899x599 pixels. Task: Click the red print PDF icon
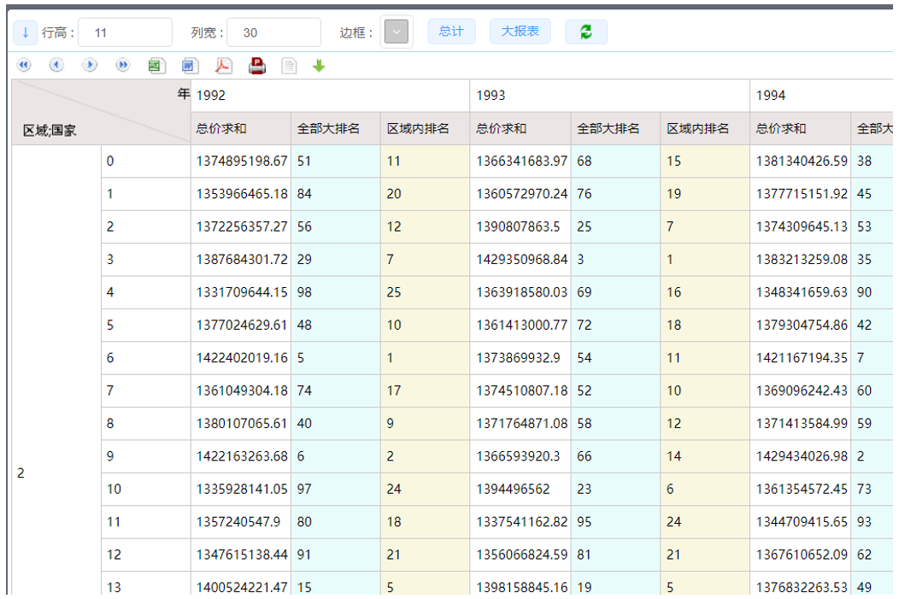(257, 66)
